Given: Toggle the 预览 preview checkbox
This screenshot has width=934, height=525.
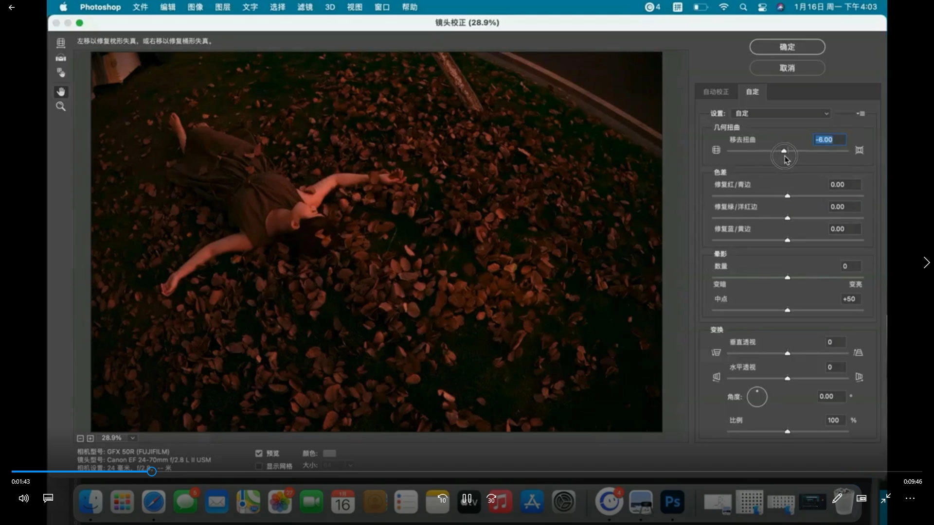Looking at the screenshot, I should pyautogui.click(x=259, y=453).
